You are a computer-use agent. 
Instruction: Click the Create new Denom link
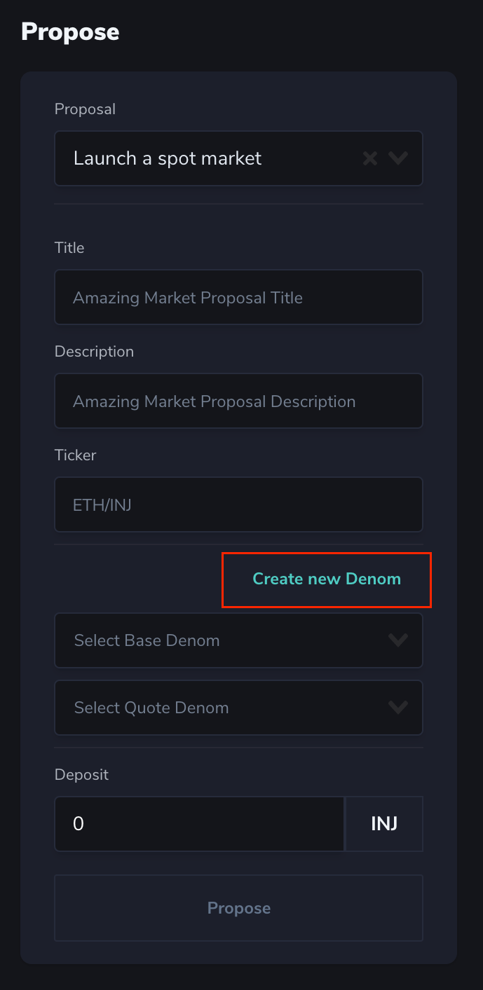pyautogui.click(x=327, y=579)
